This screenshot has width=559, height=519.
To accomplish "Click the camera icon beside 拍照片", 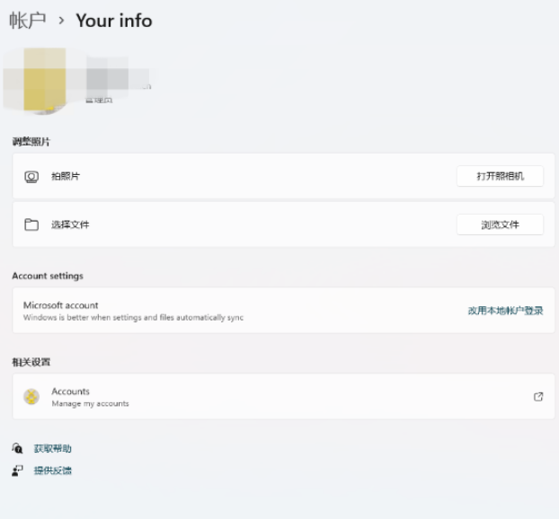I will tap(31, 177).
